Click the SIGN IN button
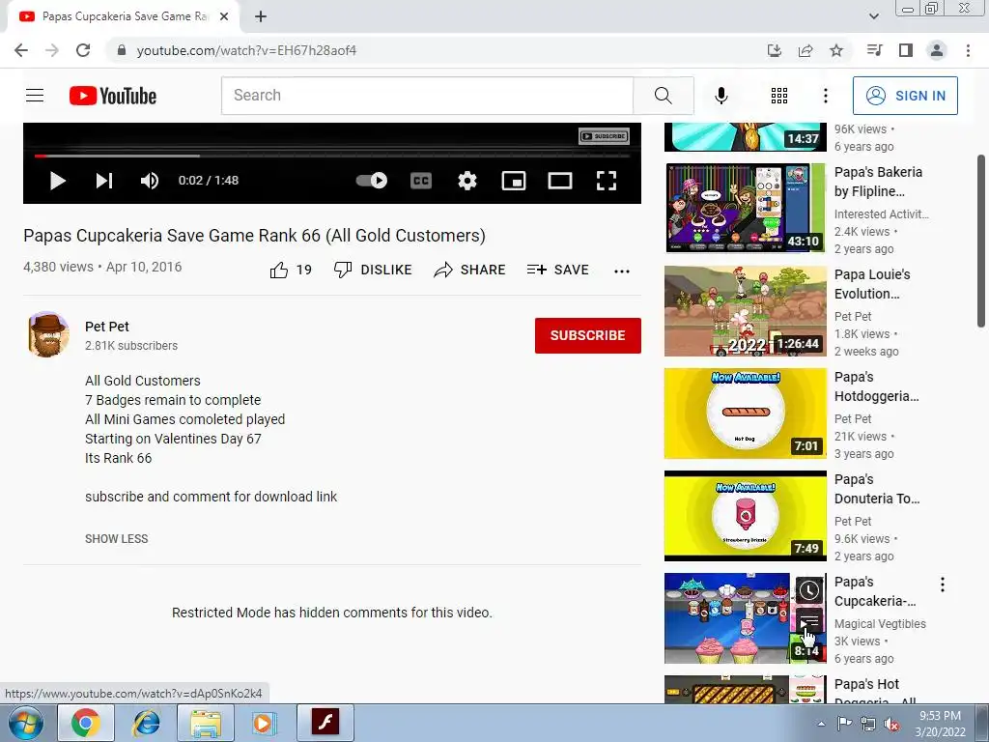The width and height of the screenshot is (989, 742). coord(905,96)
